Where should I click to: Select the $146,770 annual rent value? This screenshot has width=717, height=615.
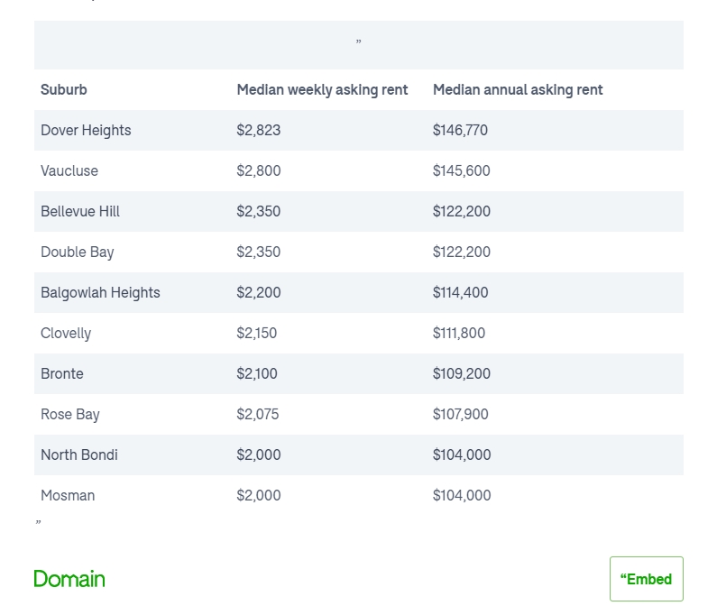tap(460, 131)
